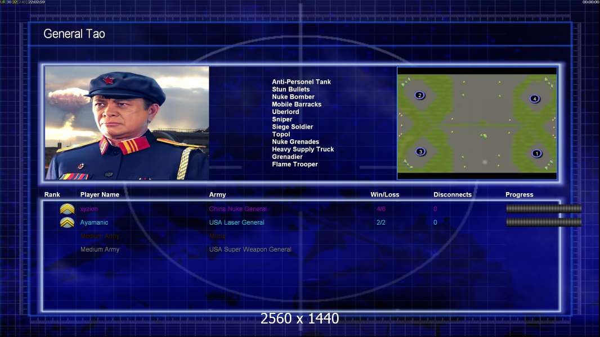Image resolution: width=600 pixels, height=337 pixels.
Task: Click the "Player Name" column header
Action: point(100,195)
